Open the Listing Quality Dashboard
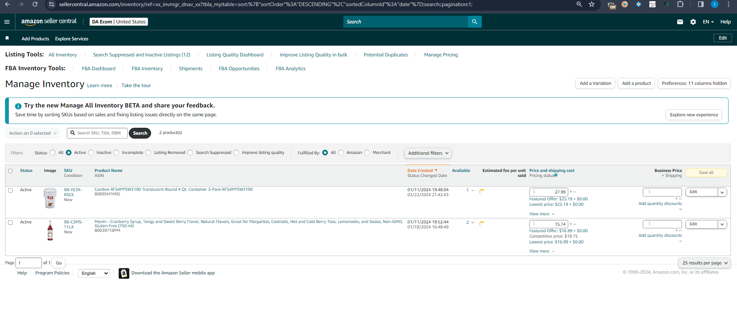This screenshot has width=737, height=312. [x=235, y=55]
